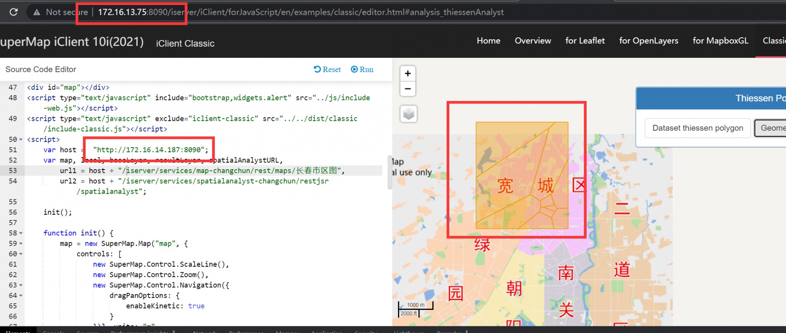Zoom out on the map
Image resolution: width=786 pixels, height=333 pixels.
[408, 89]
